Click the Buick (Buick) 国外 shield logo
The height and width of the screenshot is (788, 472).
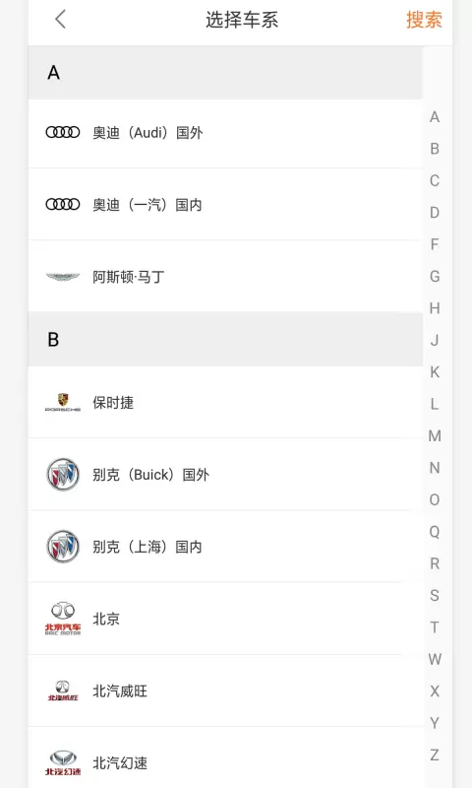click(63, 475)
